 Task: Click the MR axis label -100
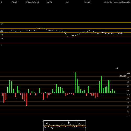click(128, 116)
